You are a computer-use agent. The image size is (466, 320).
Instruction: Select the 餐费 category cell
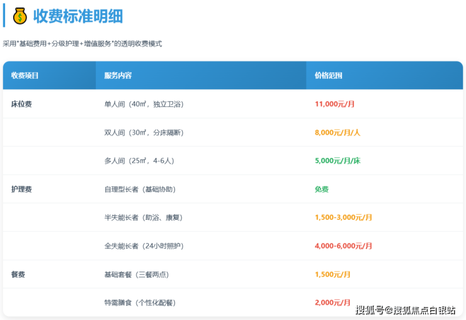point(18,275)
